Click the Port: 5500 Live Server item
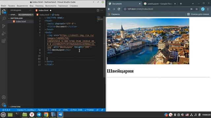This screenshot has width=211, height=118. click(x=76, y=110)
